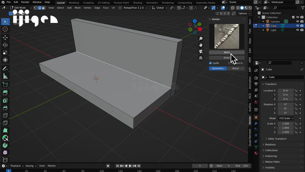This screenshot has height=172, width=305.
Task: Click the Scale X value field
Action: click(x=286, y=123)
